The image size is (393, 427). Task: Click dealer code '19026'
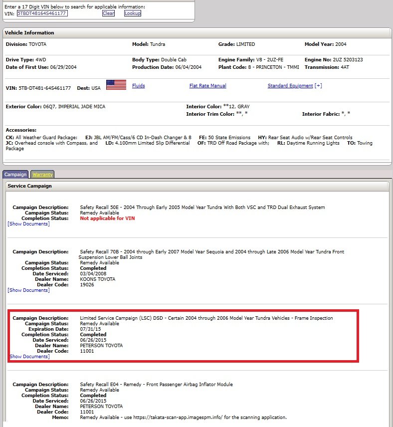click(x=87, y=284)
